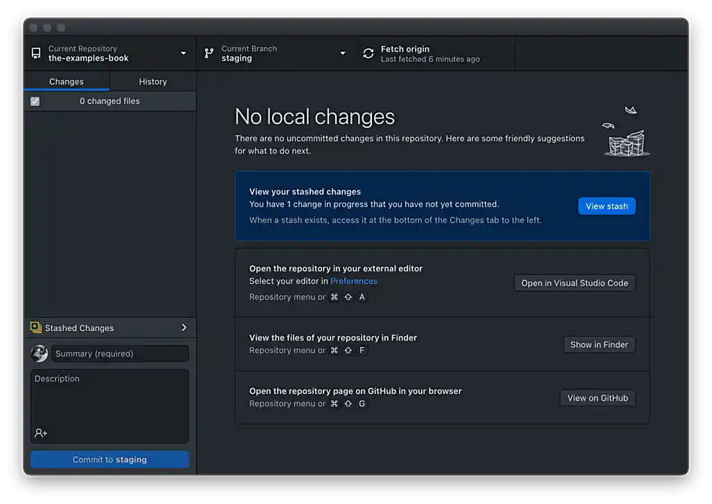Select the Changes tab
Screen dimensions: 712x504
click(66, 81)
